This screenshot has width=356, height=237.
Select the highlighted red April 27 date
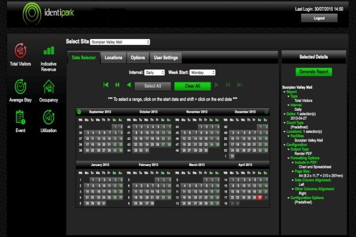260,197
